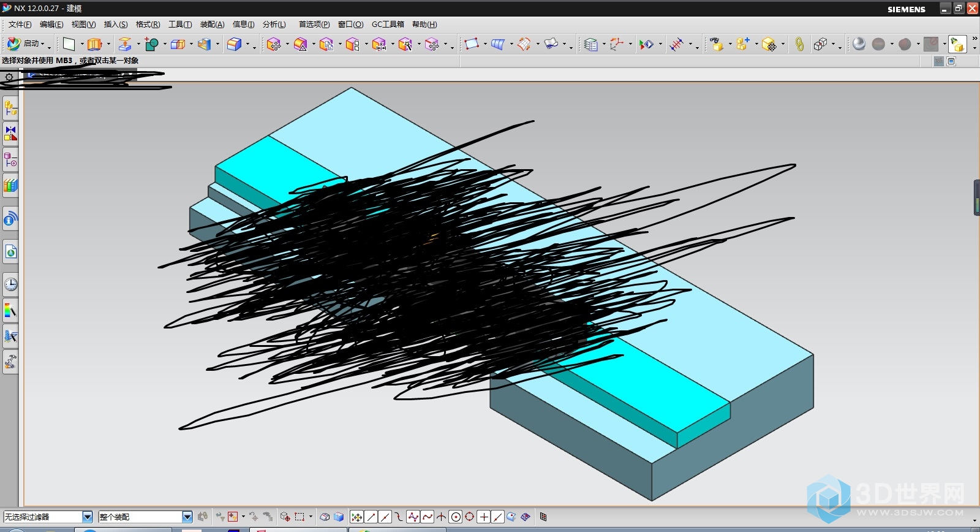Select the Add Component icon
Screen dimensions: 980x532
pyautogui.click(x=743, y=44)
